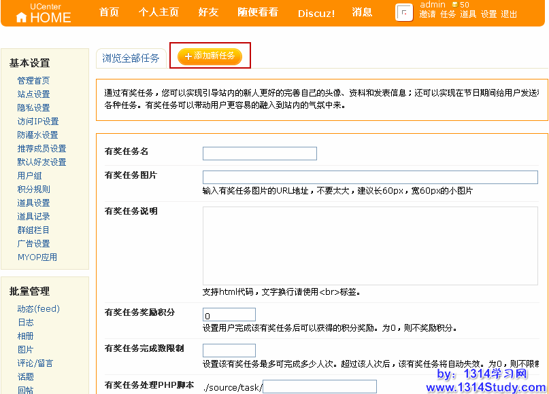This screenshot has height=394, width=549.
Task: Click the UCenter HOME logo
Action: pyautogui.click(x=43, y=13)
